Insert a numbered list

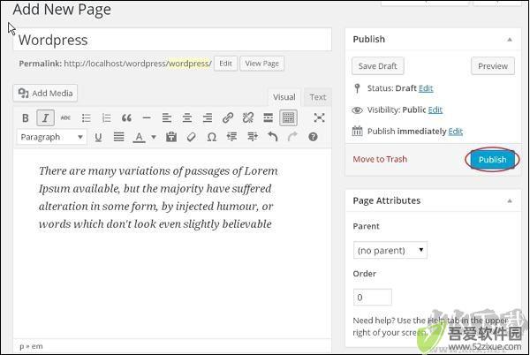[107, 117]
